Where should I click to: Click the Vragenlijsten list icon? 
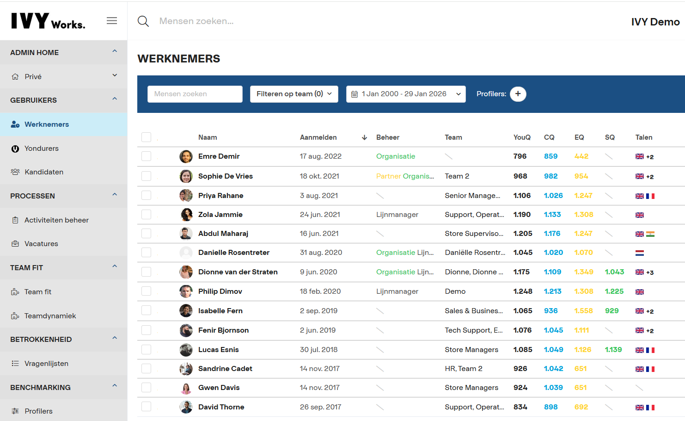(x=15, y=364)
